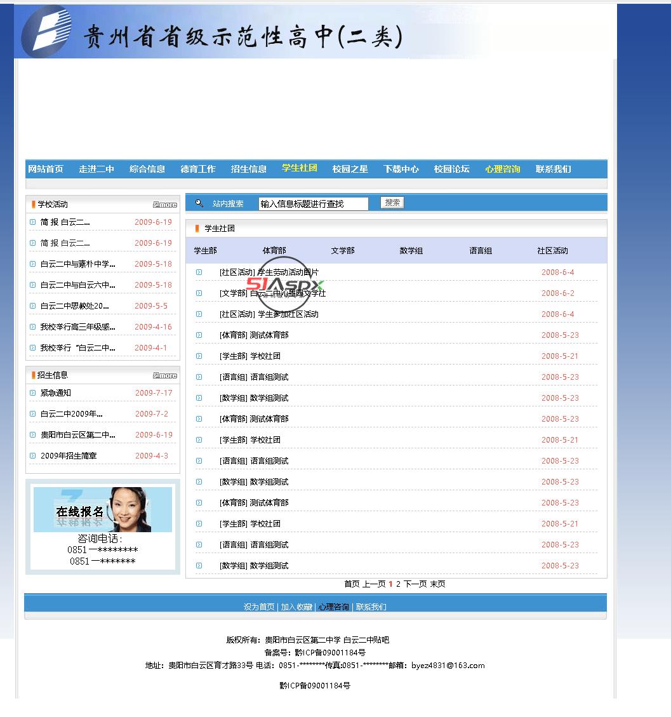
Task: Click bullet icon of 学生参加社区活动 row
Action: (199, 314)
